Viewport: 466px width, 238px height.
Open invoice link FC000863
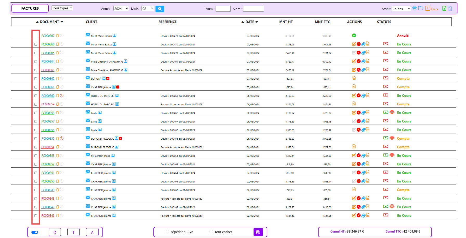48,70
